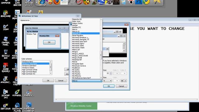Image resolution: width=199 pixels, height=112 pixels.
Task: Open the PhotoSc... desktop shortcut
Action: coord(29,93)
